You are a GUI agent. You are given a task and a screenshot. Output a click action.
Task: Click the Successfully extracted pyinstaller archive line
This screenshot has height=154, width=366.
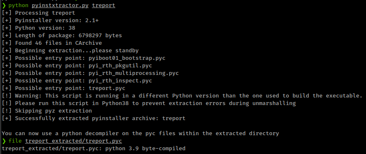[x=93, y=118]
